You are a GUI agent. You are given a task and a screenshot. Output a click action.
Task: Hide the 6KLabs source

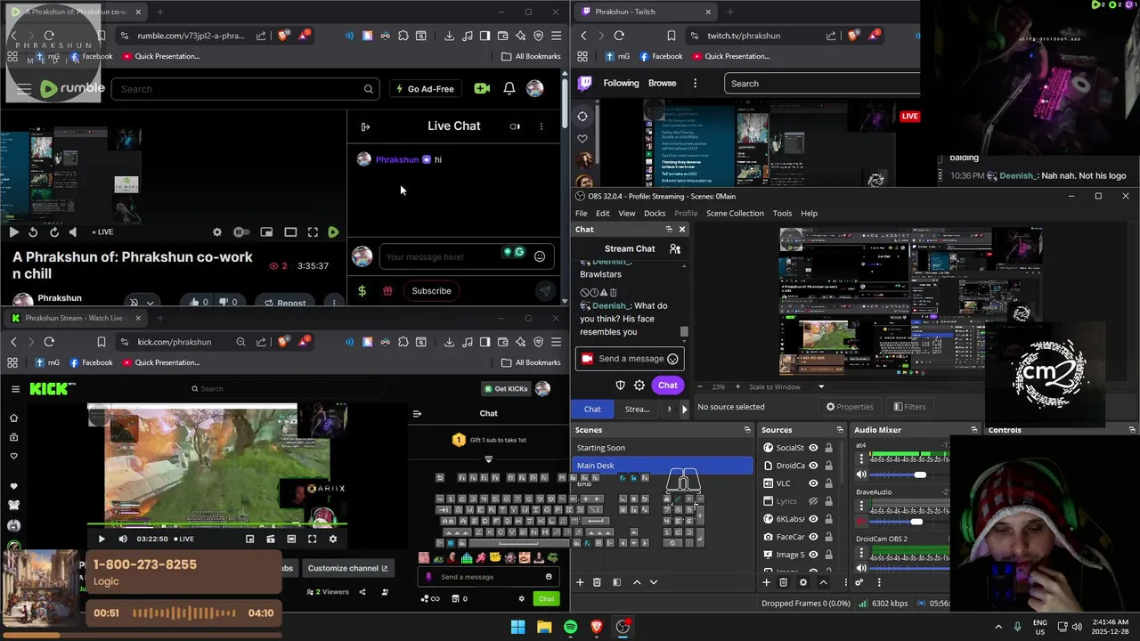813,519
